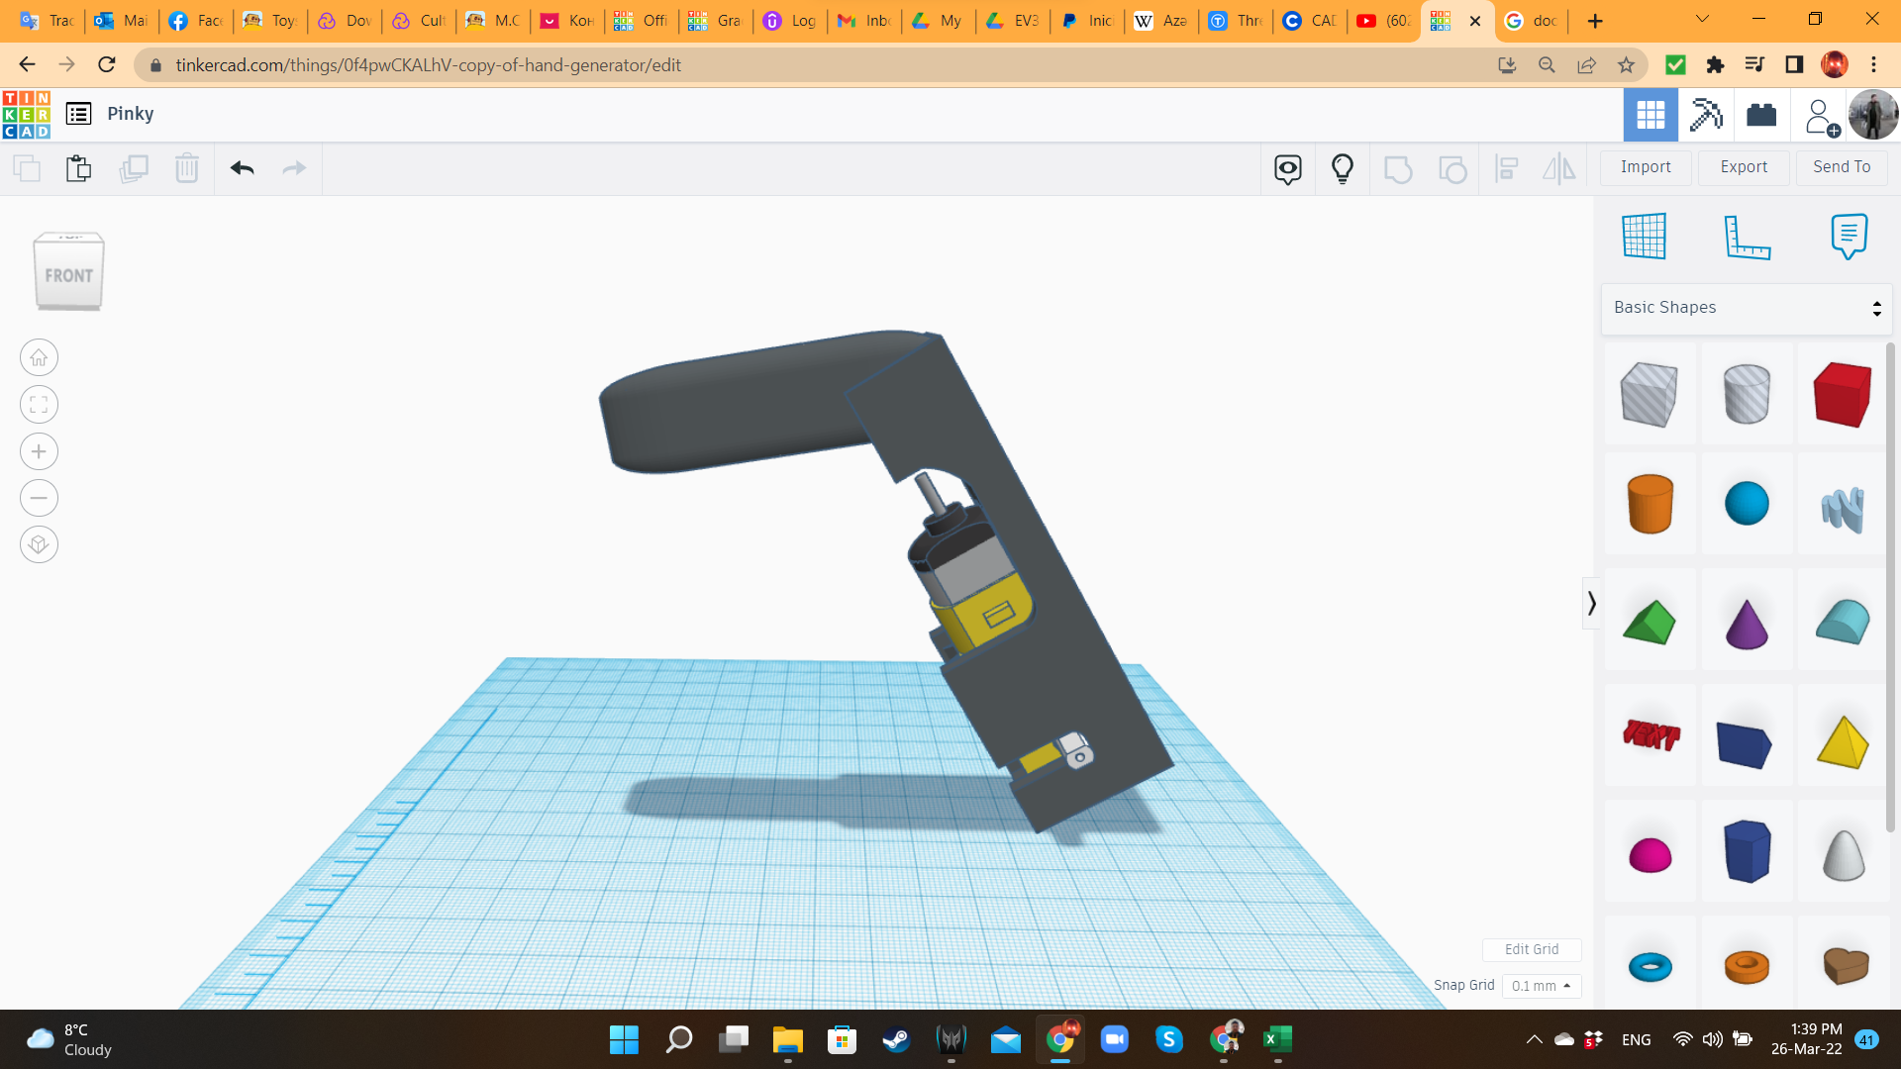
Task: Switch to Blocks mode (pickaxe icon)
Action: point(1706,115)
